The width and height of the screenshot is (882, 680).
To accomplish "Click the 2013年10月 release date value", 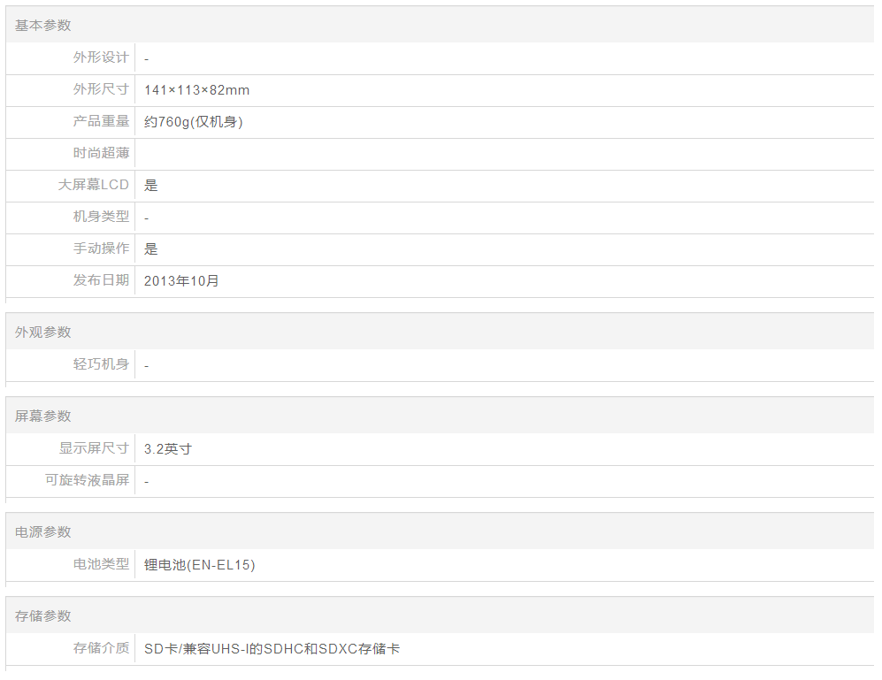I will click(x=181, y=281).
